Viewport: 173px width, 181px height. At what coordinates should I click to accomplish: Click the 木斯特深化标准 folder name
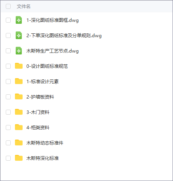[x=42, y=158]
